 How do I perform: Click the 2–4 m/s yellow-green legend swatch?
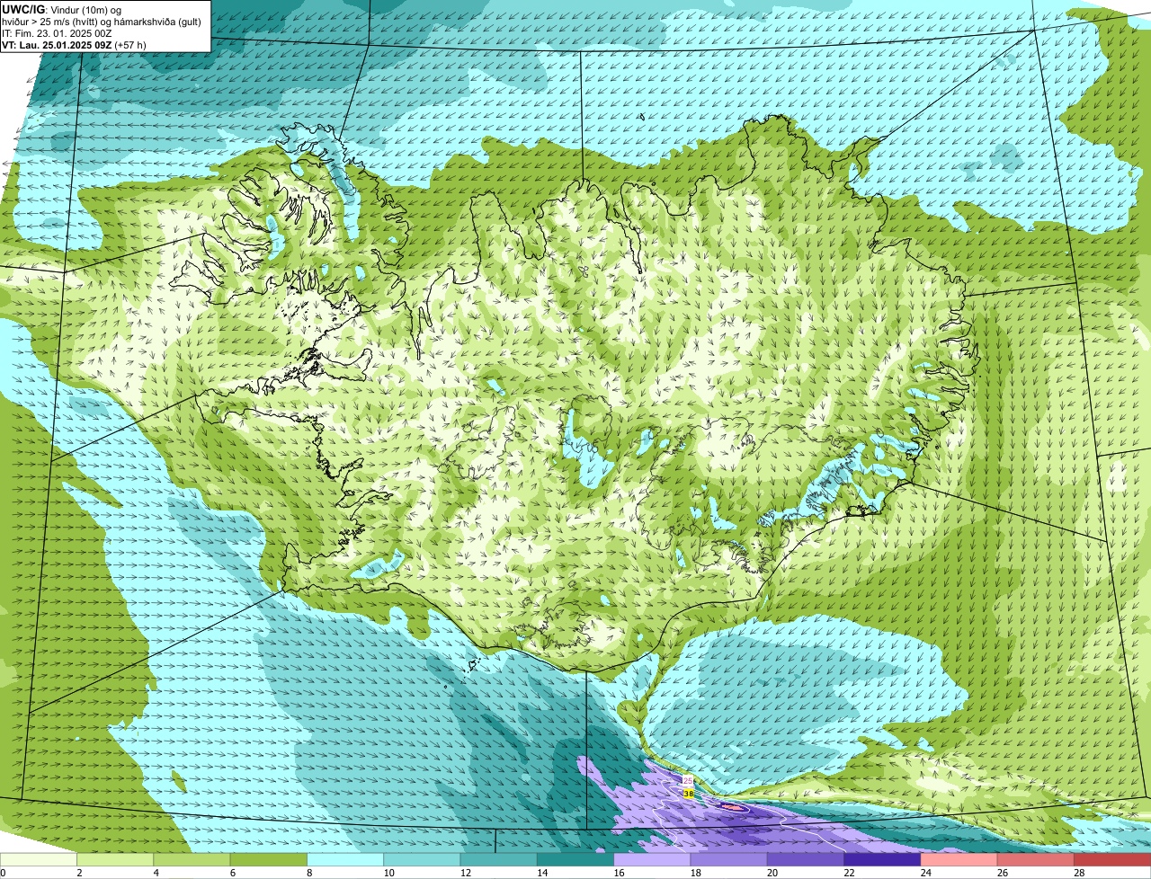point(115,860)
